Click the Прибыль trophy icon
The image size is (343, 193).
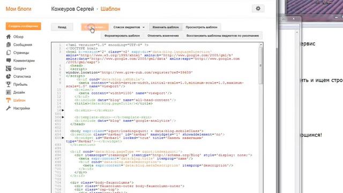(9, 84)
